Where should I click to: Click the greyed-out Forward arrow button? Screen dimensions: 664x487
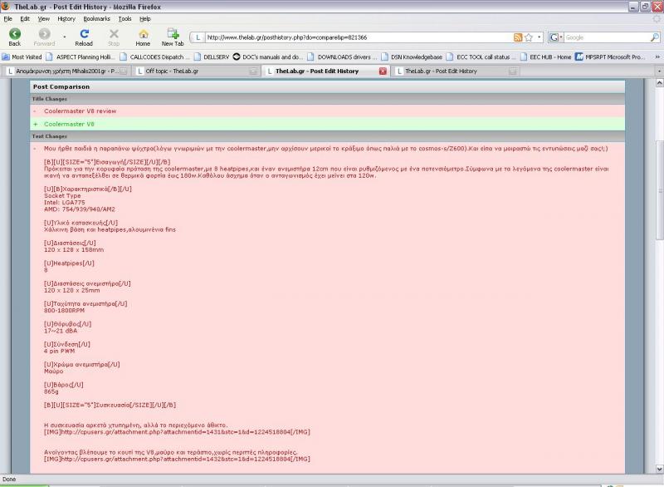tap(44, 37)
